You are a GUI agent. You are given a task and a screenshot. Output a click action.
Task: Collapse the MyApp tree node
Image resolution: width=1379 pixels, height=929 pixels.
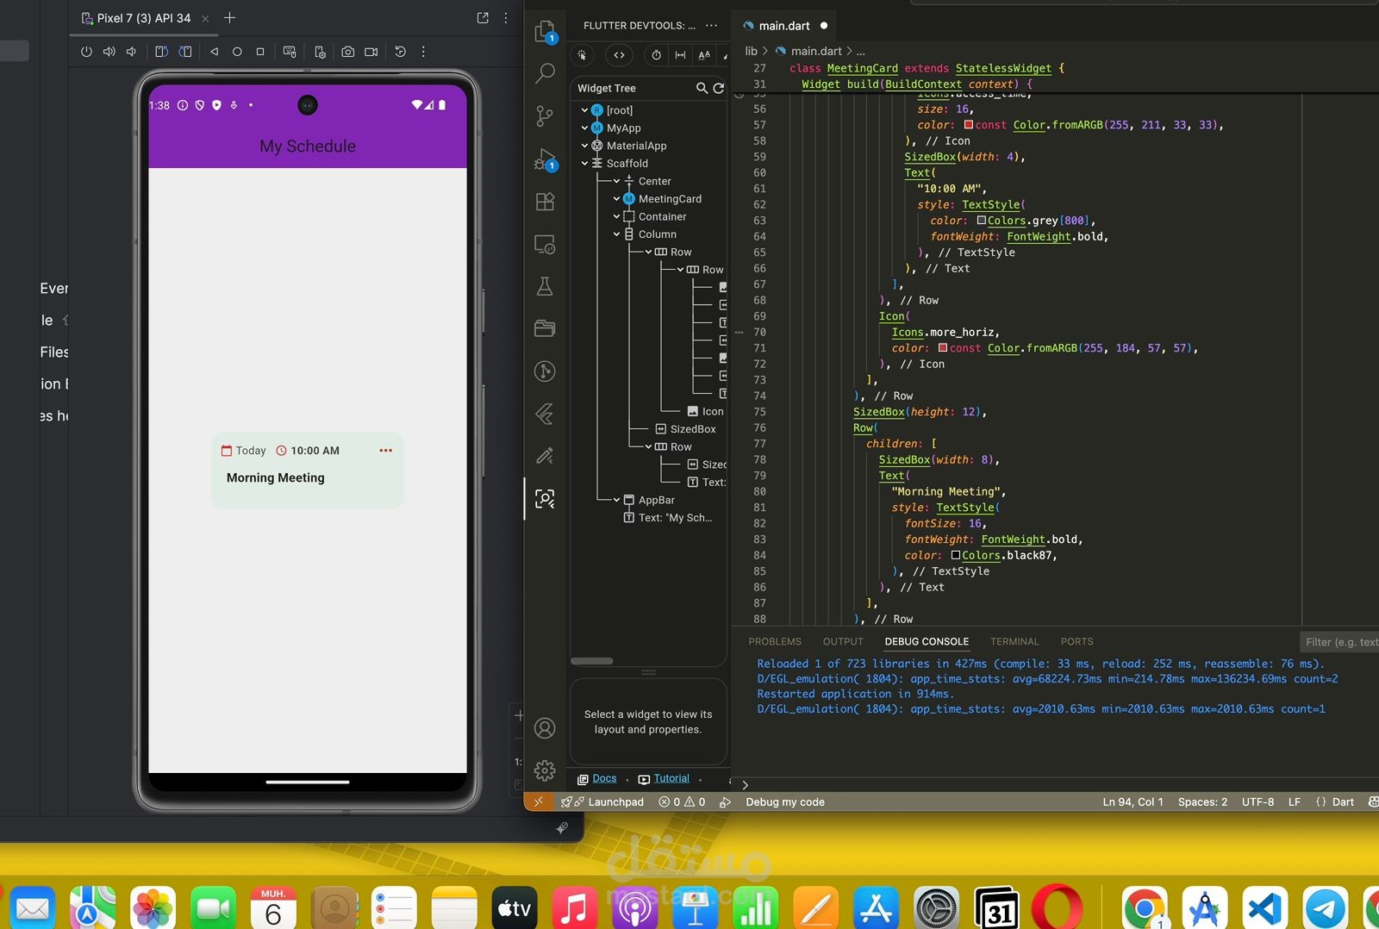coord(584,128)
